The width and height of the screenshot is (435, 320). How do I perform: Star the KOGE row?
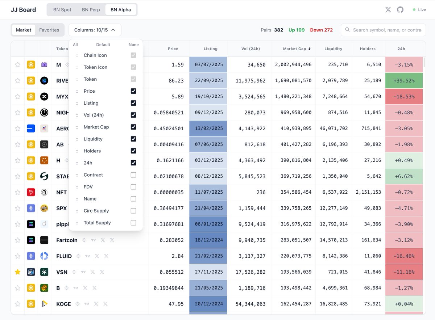pos(17,304)
